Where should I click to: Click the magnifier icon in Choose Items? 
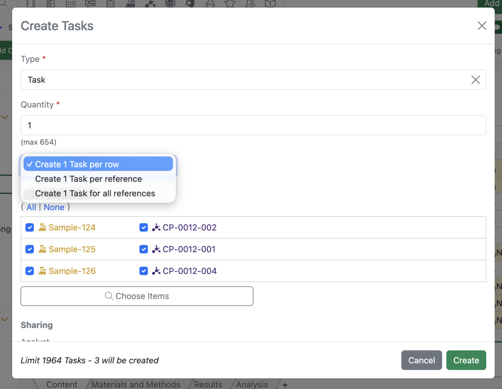pos(109,296)
